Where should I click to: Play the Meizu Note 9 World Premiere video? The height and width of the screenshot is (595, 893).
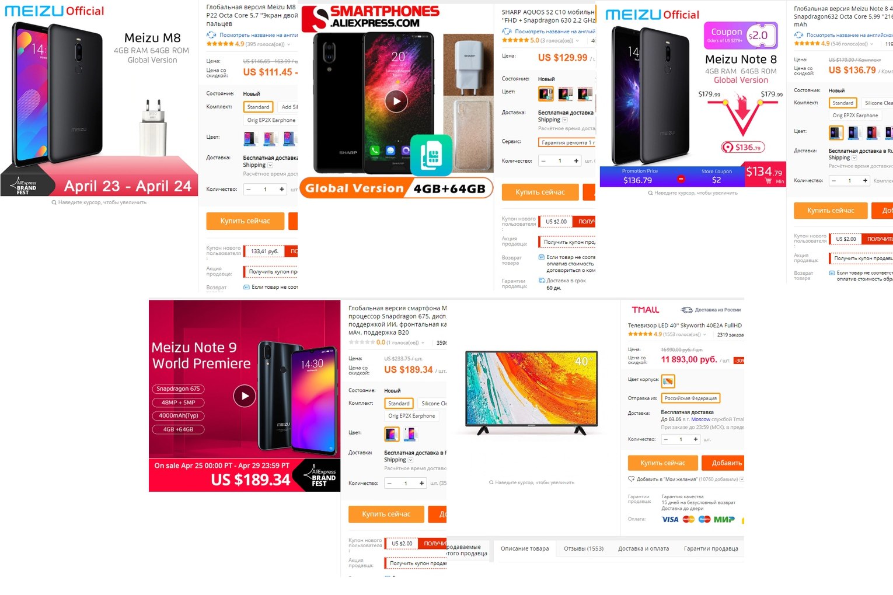pos(245,396)
